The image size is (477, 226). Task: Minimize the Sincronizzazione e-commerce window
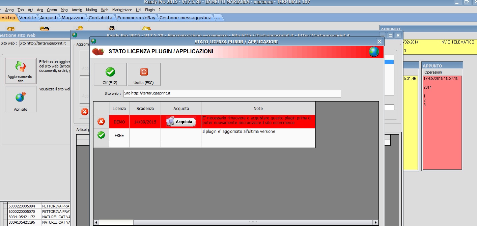point(383,35)
